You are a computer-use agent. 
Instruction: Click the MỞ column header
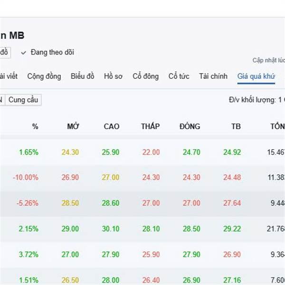pos(73,126)
